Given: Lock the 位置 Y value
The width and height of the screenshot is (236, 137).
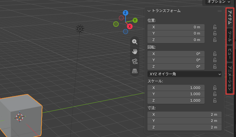Looking at the screenshot, I should point(215,33).
